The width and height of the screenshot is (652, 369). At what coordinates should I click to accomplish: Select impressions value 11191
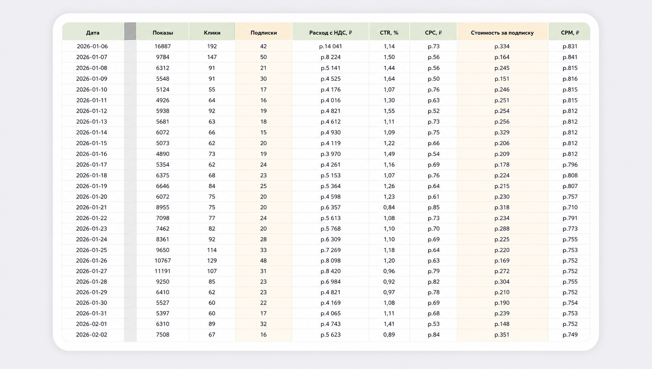pyautogui.click(x=163, y=271)
